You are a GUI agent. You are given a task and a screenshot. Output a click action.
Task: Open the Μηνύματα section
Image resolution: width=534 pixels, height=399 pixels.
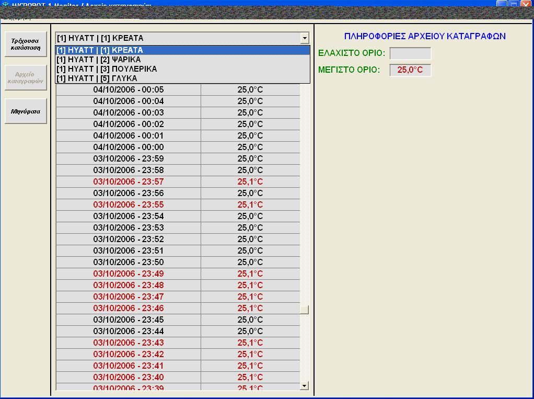click(26, 111)
